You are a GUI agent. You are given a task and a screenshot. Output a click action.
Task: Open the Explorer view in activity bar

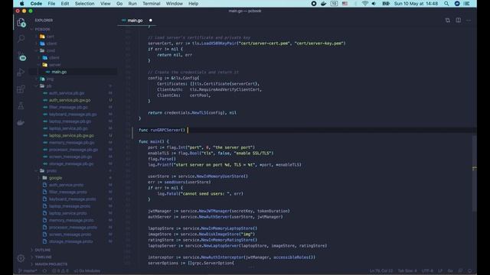pos(21,22)
